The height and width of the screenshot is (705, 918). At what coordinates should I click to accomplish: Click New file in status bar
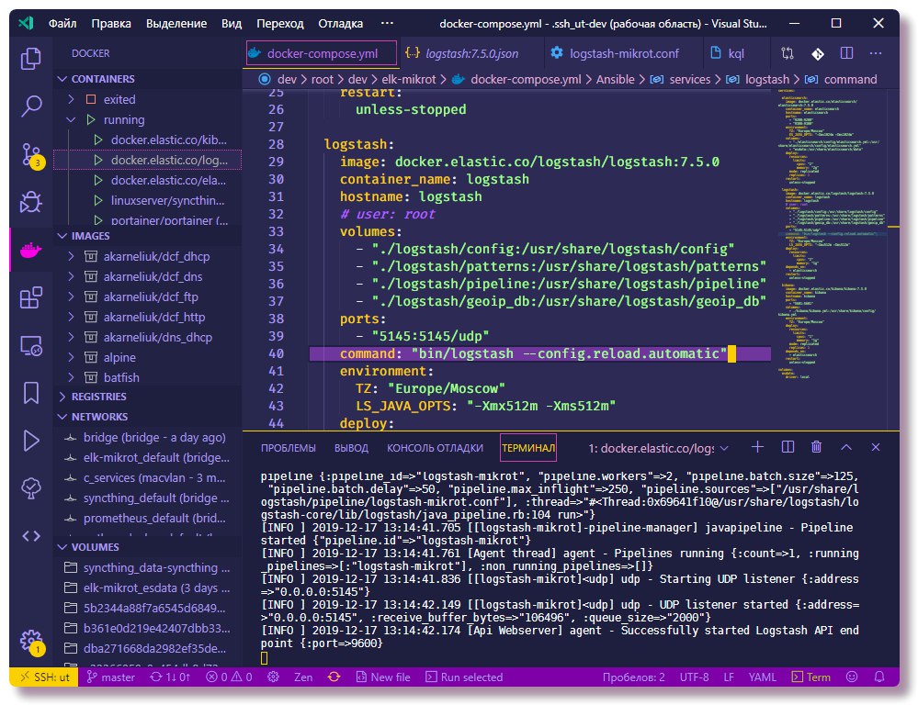tap(383, 677)
